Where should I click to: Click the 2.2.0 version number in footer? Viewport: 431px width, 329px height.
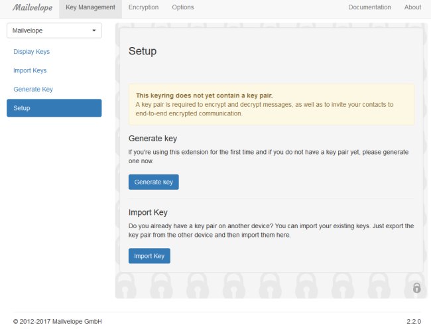414,321
